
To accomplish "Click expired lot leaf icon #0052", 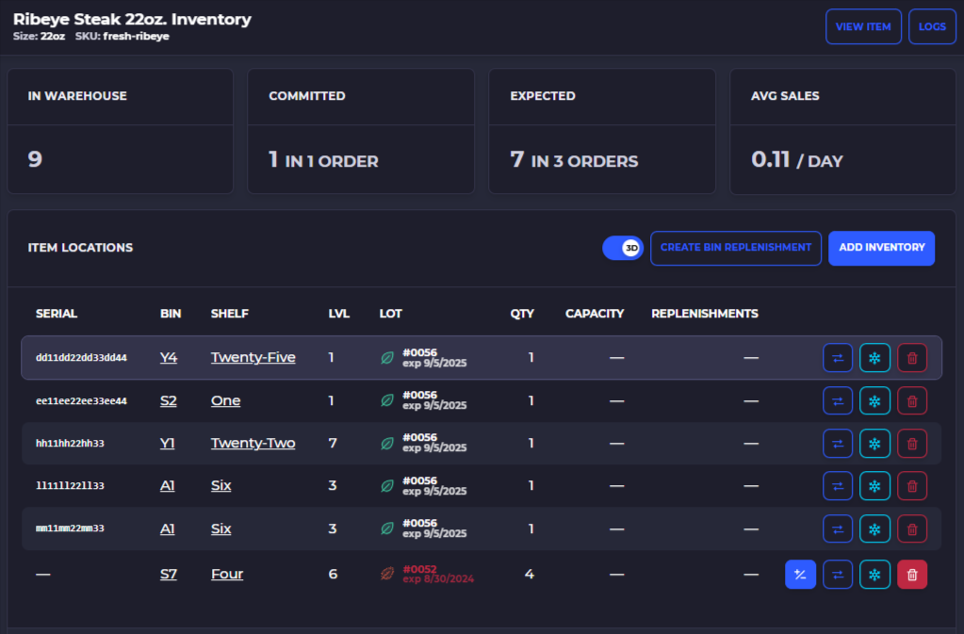I will 387,574.
